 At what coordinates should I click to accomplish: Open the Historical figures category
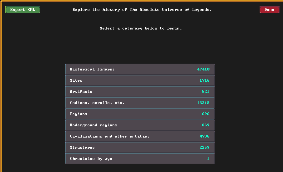pos(140,69)
